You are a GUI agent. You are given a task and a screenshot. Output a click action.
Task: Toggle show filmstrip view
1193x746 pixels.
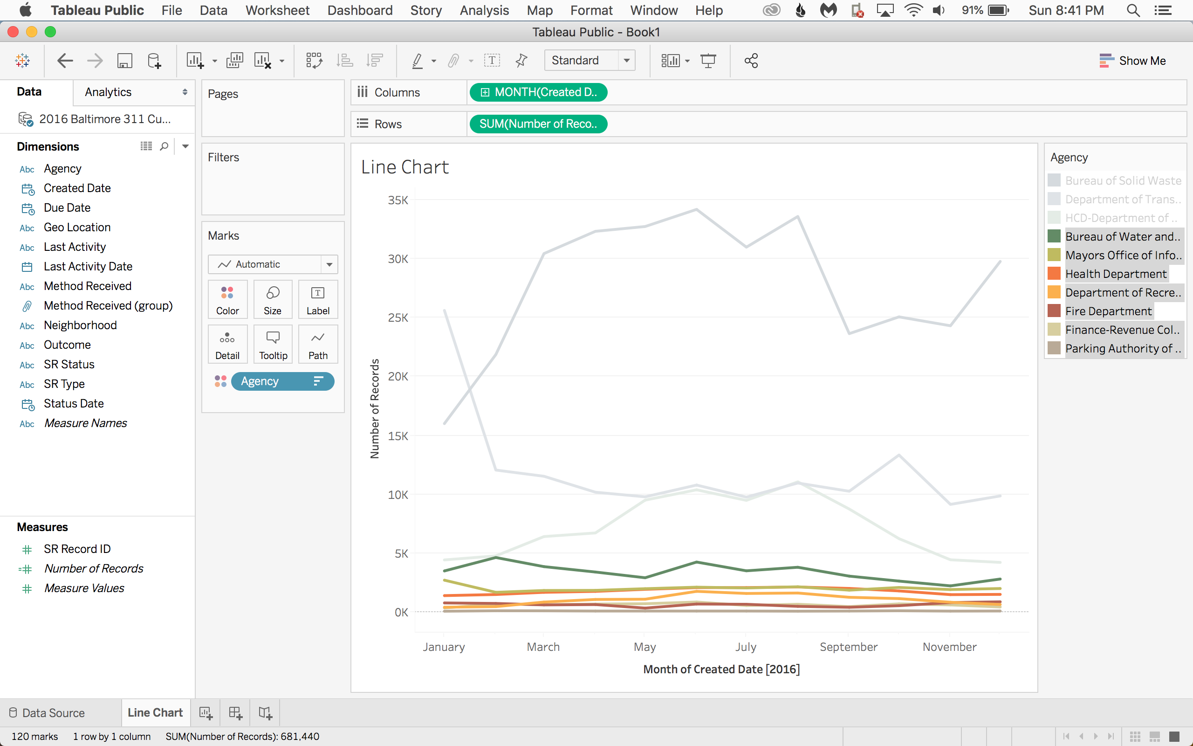point(1154,736)
